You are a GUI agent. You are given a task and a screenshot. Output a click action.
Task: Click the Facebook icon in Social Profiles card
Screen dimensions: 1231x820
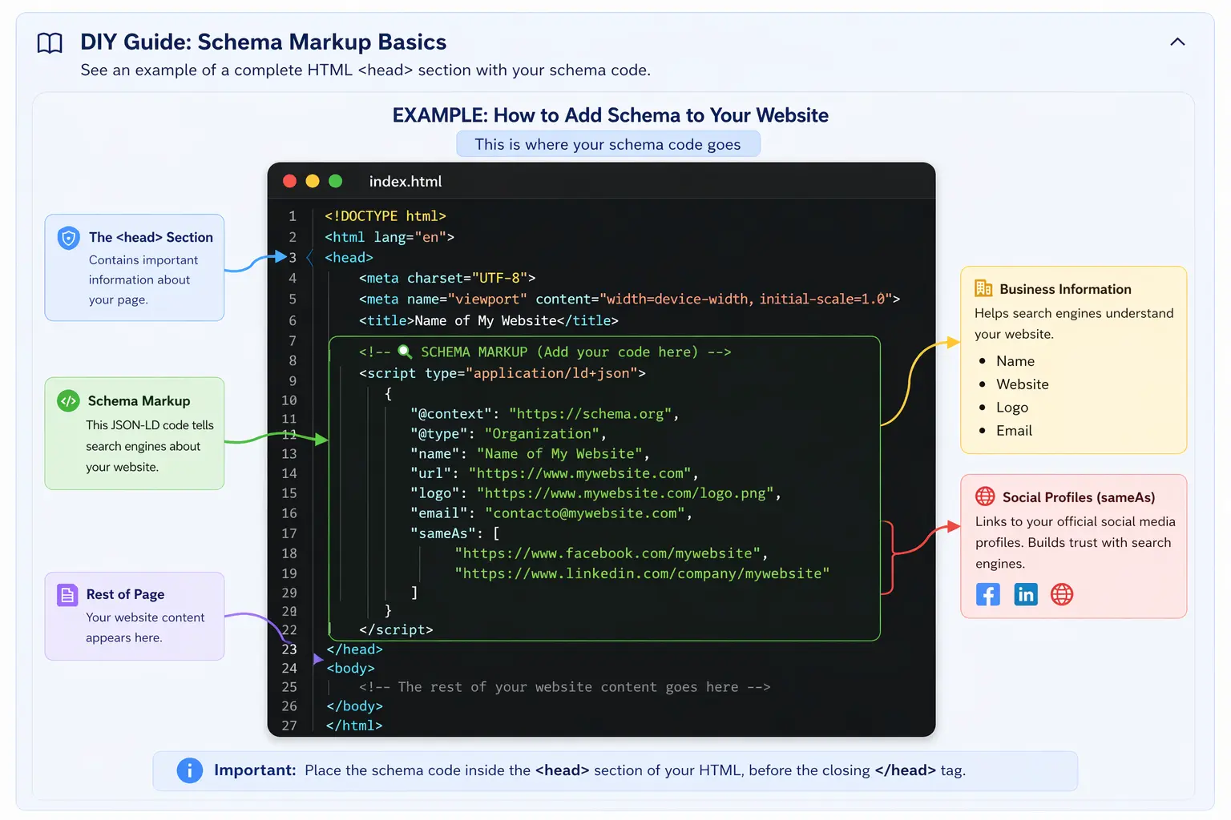987,594
